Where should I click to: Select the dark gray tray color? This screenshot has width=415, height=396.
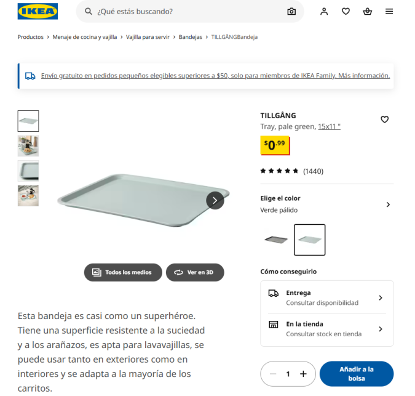[276, 240]
